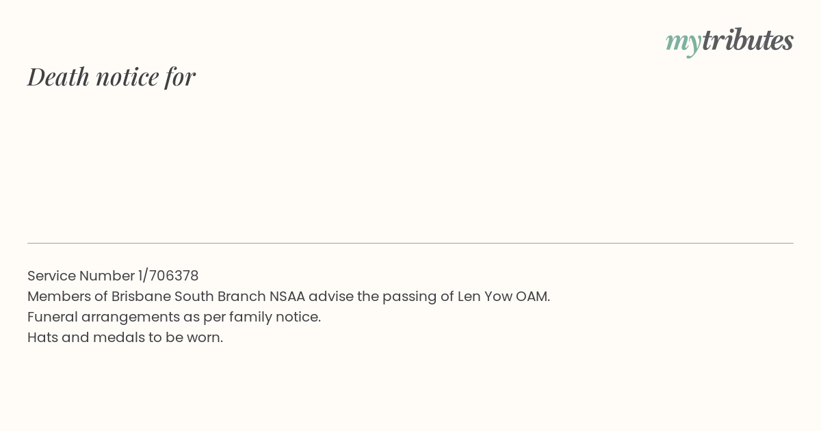The height and width of the screenshot is (431, 821).
Task: Click the word "Hats" in last line
Action: point(42,337)
